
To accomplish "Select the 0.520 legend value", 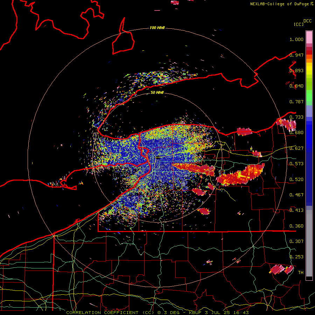I will (x=296, y=180).
